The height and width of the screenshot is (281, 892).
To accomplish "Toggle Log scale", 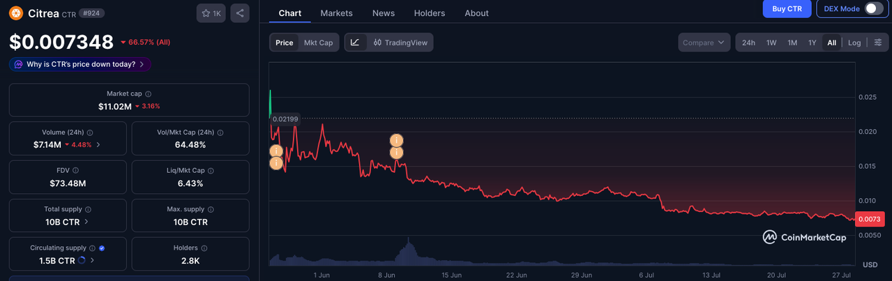I will (854, 43).
